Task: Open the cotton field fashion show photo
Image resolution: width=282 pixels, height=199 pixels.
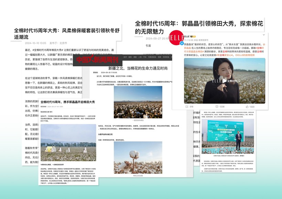Action: click(68, 143)
